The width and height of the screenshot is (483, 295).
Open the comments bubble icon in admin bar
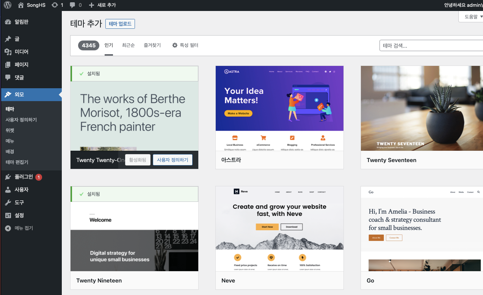[x=73, y=5]
